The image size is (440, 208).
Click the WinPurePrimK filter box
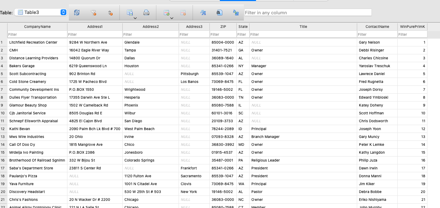[412, 34]
